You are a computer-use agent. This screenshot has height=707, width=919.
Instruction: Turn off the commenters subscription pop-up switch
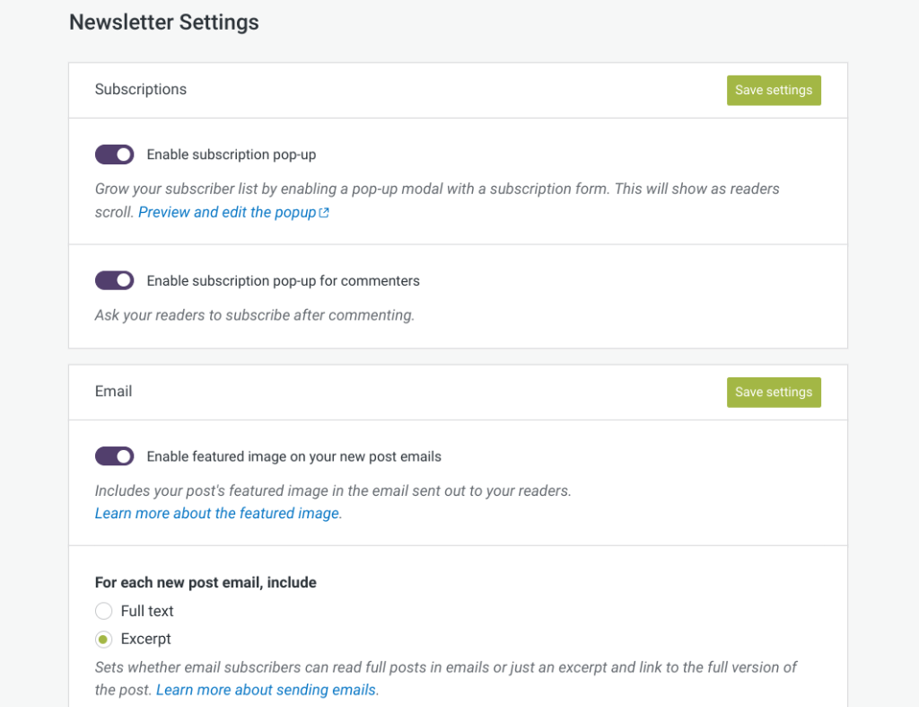pyautogui.click(x=114, y=281)
